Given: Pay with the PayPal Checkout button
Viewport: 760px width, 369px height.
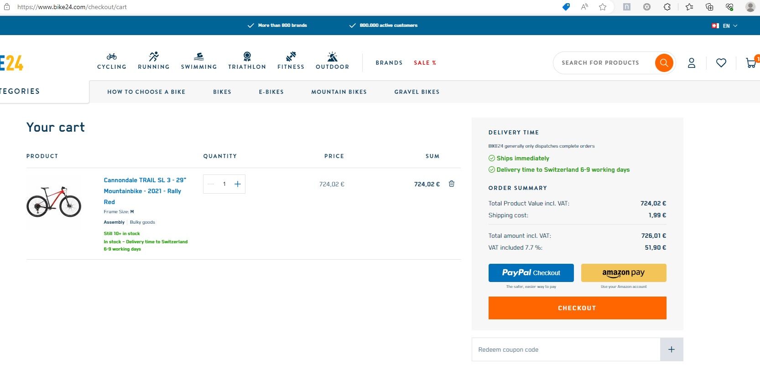Looking at the screenshot, I should [531, 273].
